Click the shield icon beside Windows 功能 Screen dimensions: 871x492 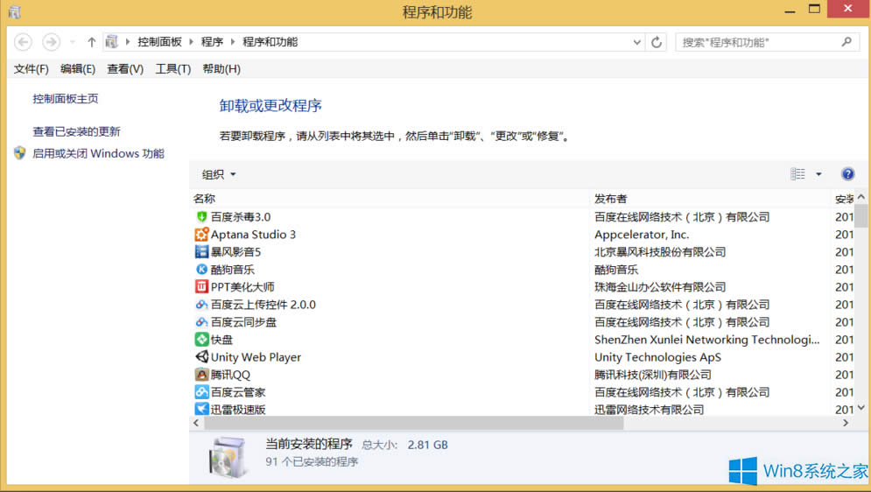pyautogui.click(x=20, y=153)
